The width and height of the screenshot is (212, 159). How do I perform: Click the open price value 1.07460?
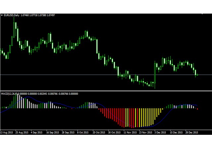25,15
